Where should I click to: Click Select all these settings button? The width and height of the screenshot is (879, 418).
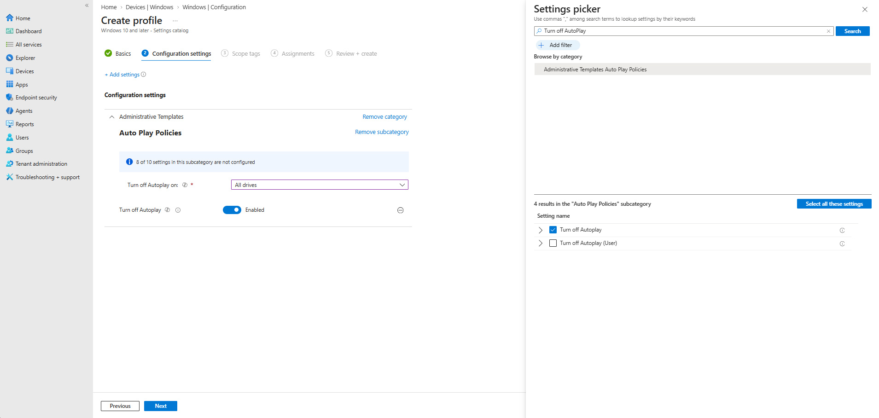(x=834, y=204)
